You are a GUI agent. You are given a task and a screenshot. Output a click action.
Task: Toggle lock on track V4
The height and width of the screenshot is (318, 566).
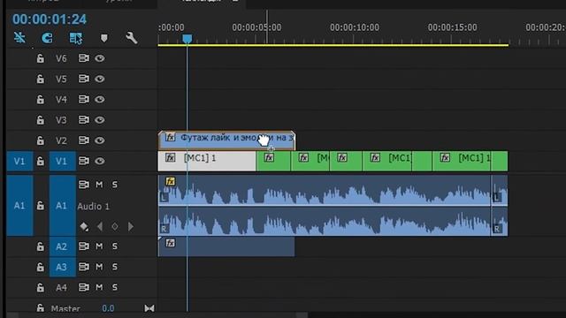pos(41,100)
